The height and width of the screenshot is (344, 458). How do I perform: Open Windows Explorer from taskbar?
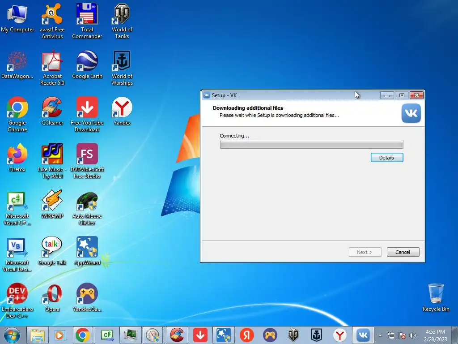(x=38, y=335)
